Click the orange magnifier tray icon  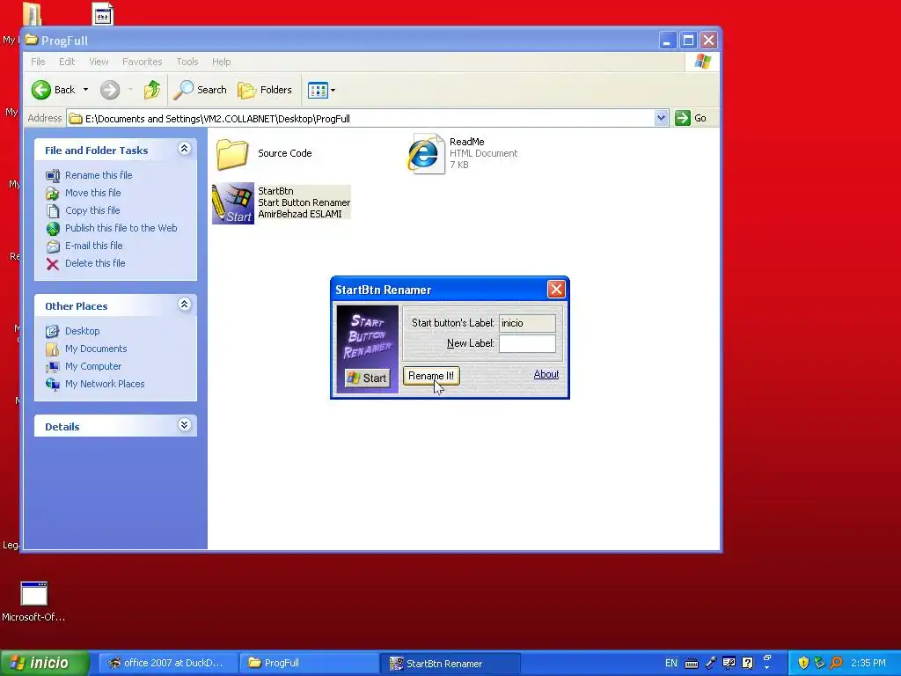tap(836, 663)
